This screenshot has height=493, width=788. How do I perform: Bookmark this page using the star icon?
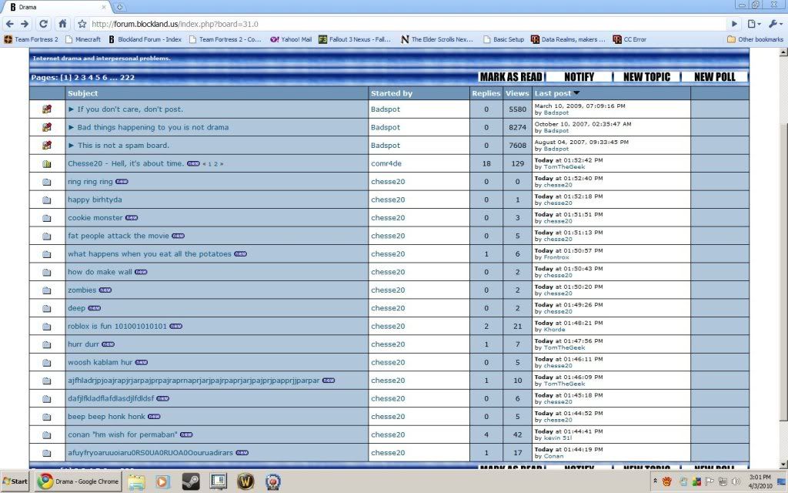(82, 24)
